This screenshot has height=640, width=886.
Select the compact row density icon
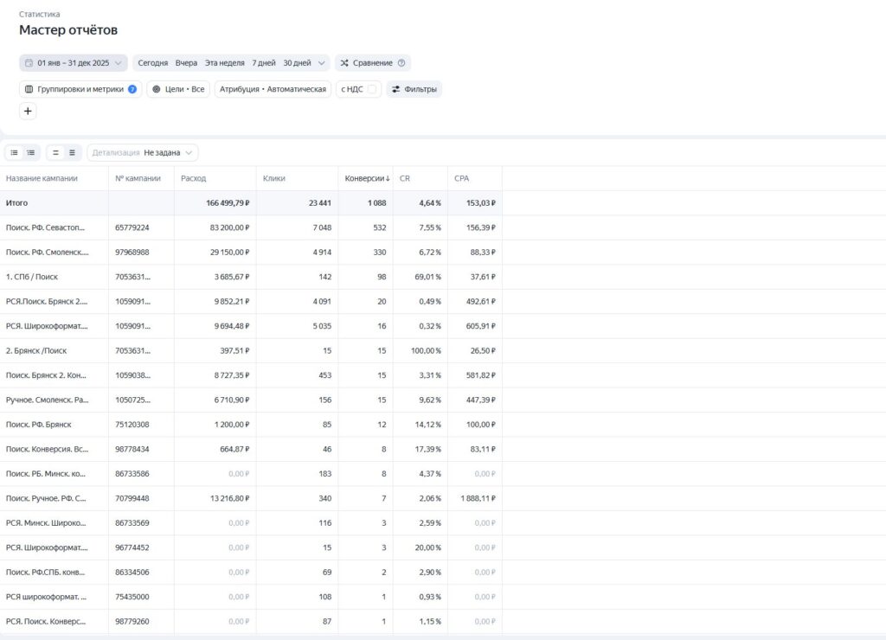72,152
